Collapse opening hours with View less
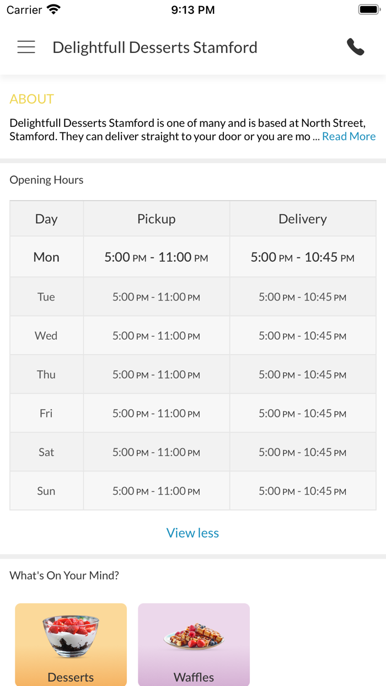 click(192, 533)
